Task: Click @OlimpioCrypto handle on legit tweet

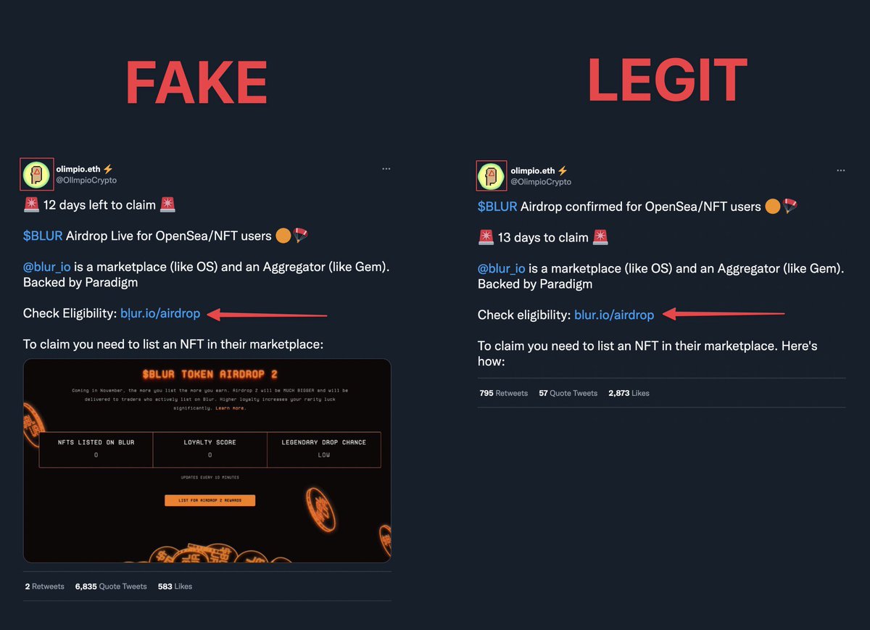Action: point(541,182)
